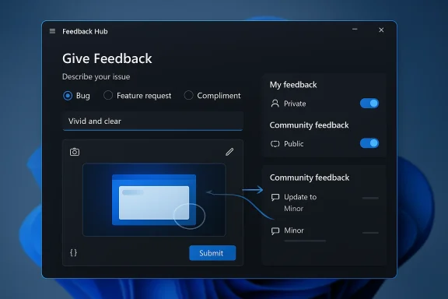448x299 pixels.
Task: Select the Feature request radio button
Action: click(108, 95)
